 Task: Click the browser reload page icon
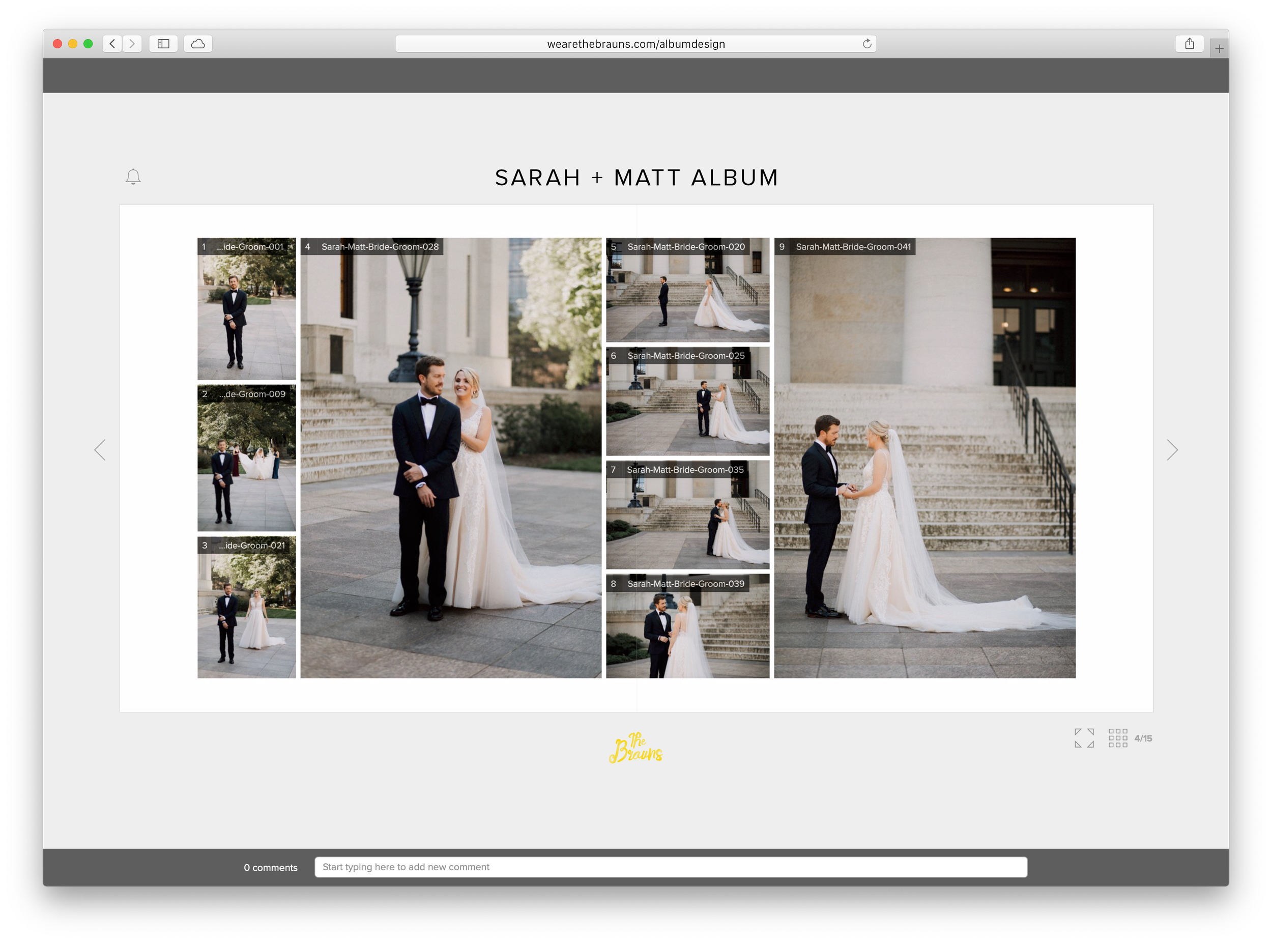(x=866, y=44)
